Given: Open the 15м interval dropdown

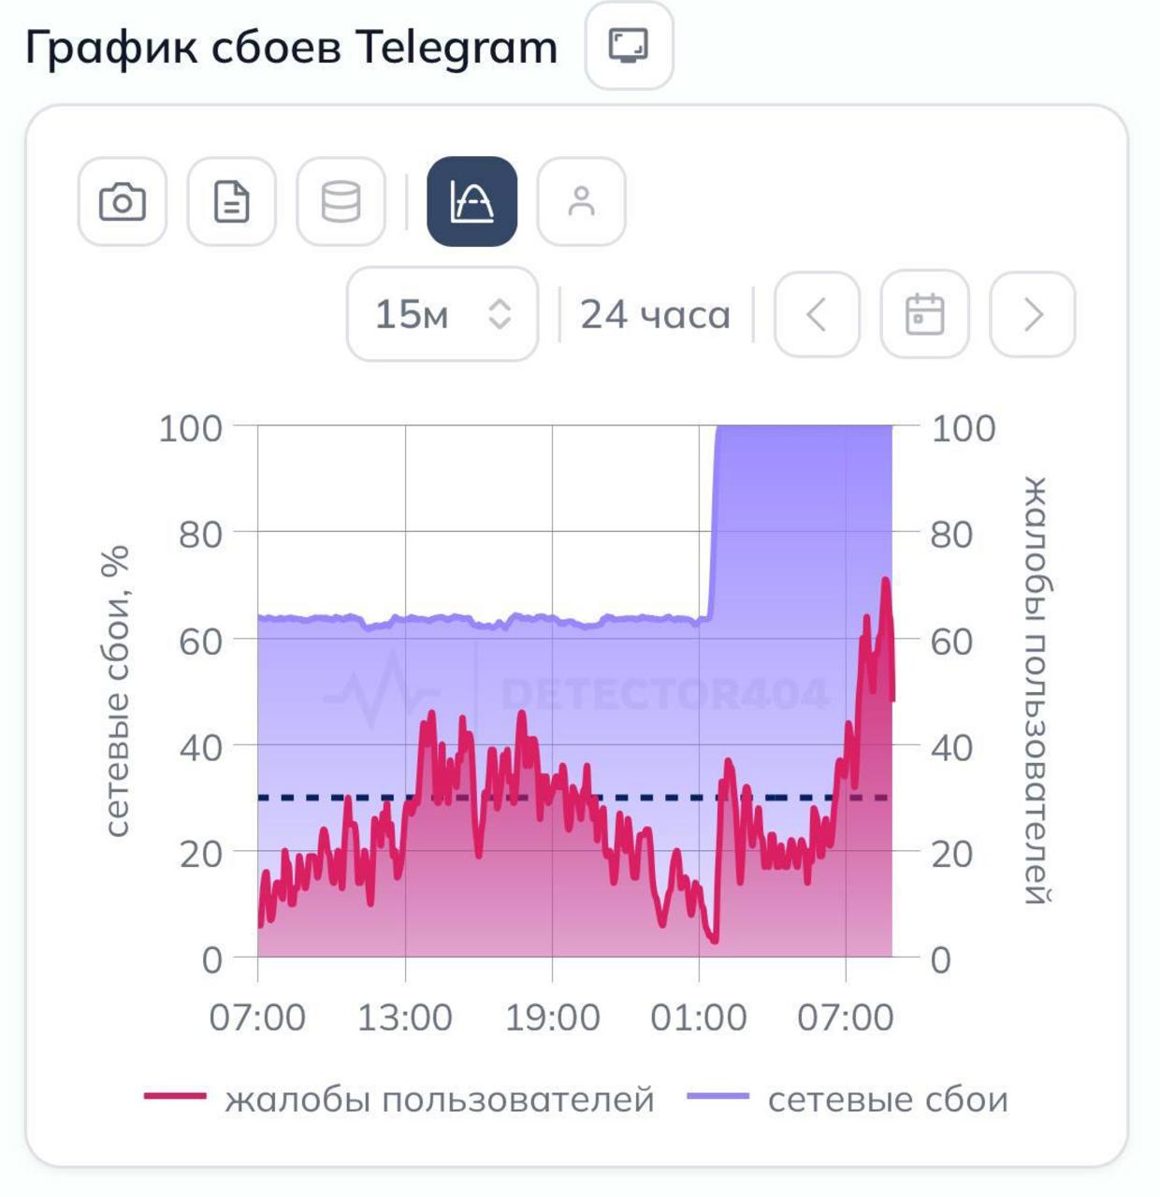Looking at the screenshot, I should (442, 314).
